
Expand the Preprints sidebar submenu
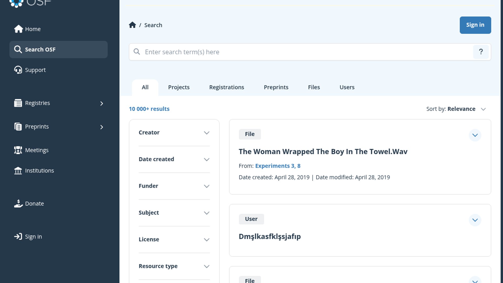(102, 127)
